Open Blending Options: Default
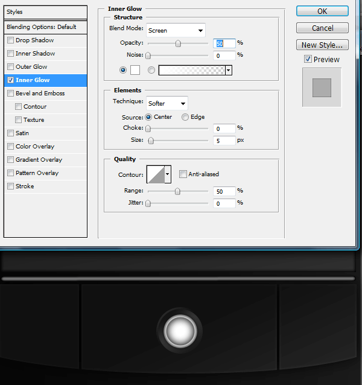The width and height of the screenshot is (362, 385). (x=45, y=27)
